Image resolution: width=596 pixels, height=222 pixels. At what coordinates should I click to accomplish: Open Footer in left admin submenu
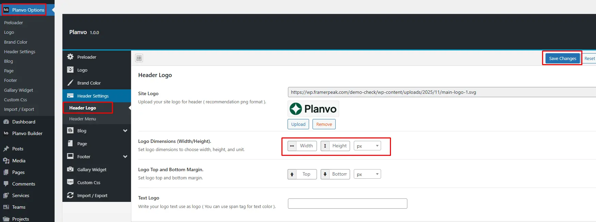(x=11, y=80)
